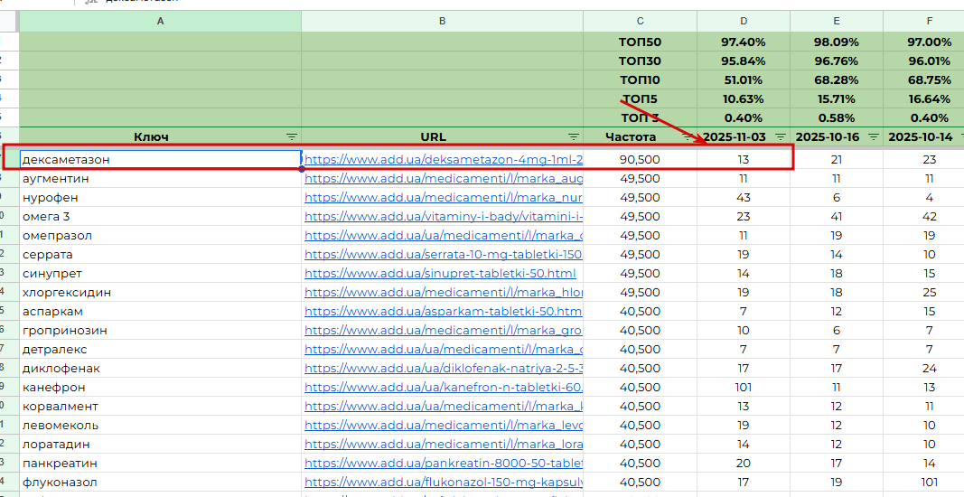Select the cell containing синупрет

pos(161,273)
